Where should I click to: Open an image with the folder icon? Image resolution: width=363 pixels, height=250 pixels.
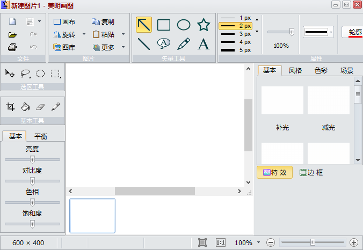(12, 35)
